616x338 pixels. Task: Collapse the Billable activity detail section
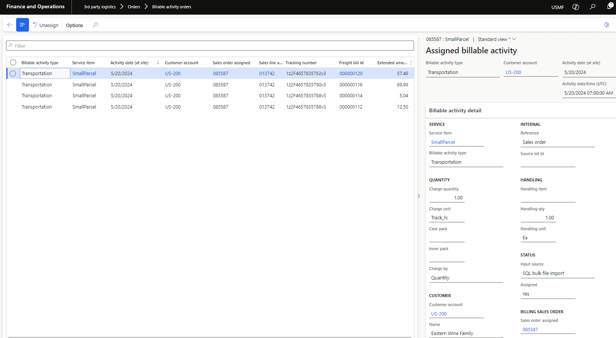coord(455,110)
